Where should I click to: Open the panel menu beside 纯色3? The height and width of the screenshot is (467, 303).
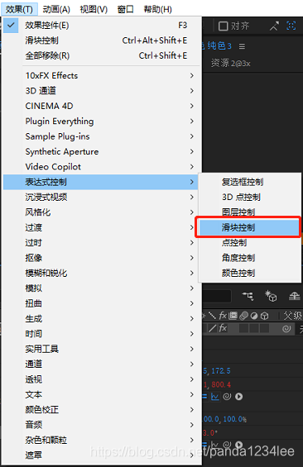243,46
